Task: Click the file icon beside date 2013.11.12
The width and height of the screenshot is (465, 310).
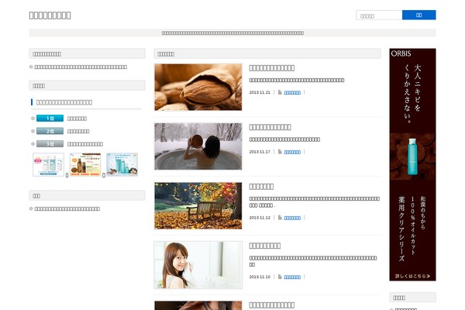Action: pyautogui.click(x=280, y=218)
